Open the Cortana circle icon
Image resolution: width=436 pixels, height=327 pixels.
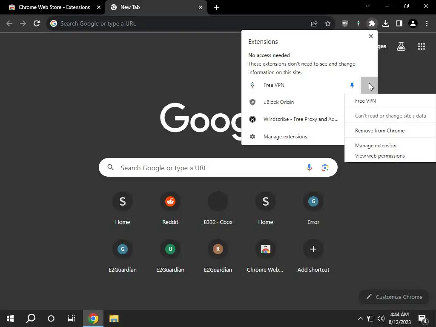(51, 318)
